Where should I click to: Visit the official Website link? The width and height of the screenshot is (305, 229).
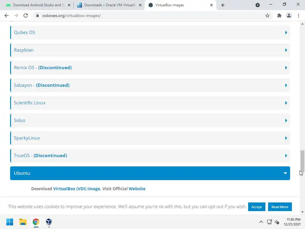coord(137,189)
